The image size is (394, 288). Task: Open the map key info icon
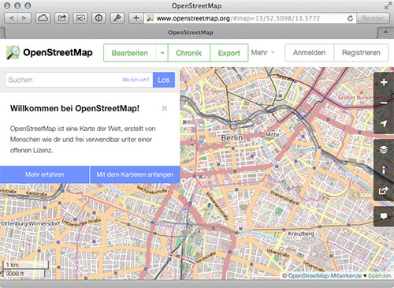[384, 170]
